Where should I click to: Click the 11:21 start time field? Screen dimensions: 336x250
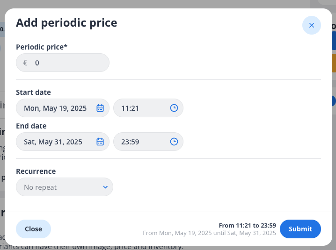tap(140, 108)
